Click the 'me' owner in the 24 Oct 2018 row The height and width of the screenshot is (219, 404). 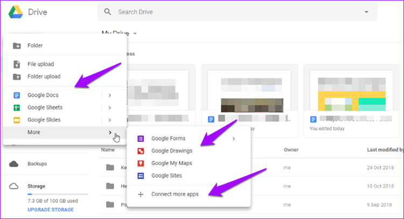pyautogui.click(x=287, y=168)
